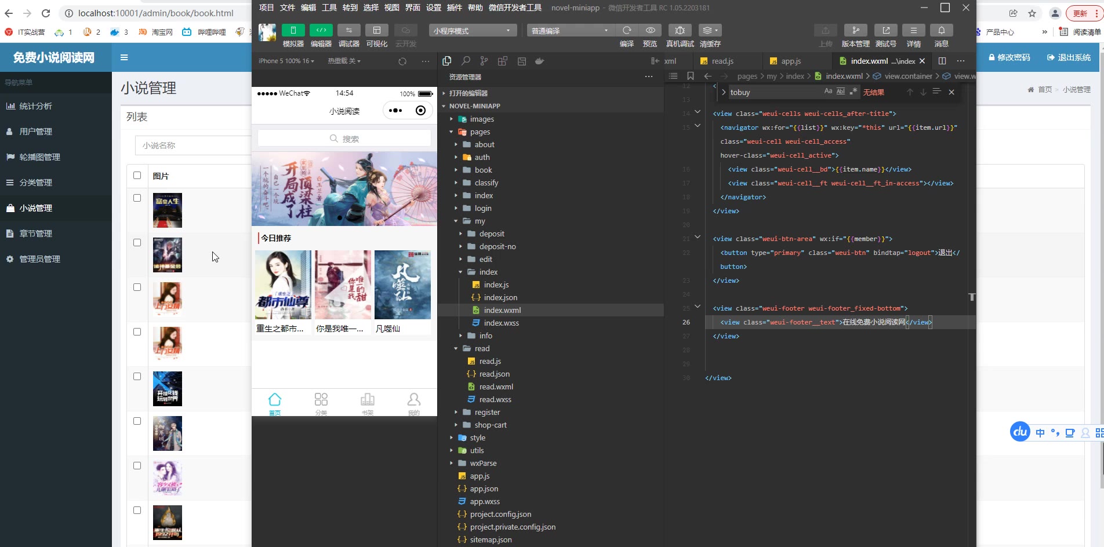Tick the checkbox for the first novel row

(137, 198)
